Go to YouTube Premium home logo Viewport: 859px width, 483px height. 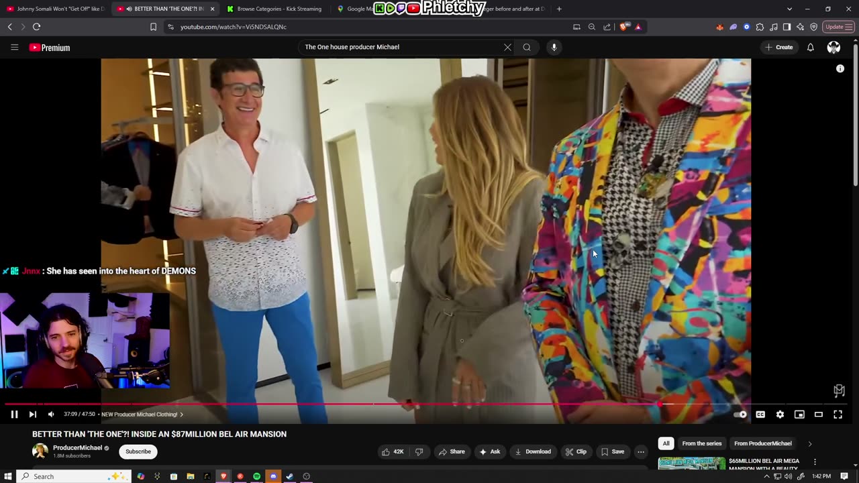[50, 48]
